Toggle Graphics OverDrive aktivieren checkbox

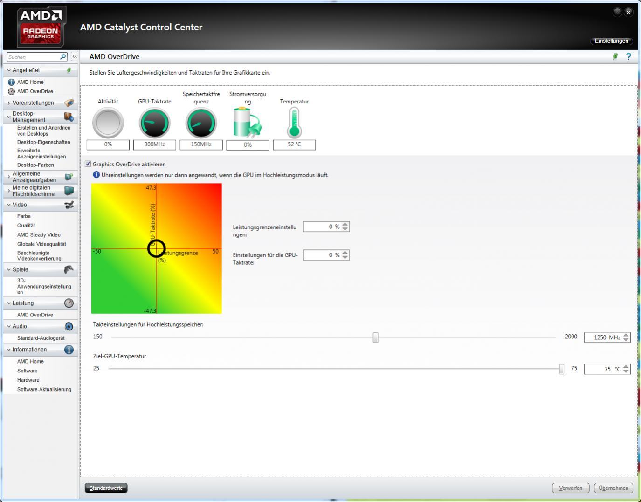click(x=88, y=164)
